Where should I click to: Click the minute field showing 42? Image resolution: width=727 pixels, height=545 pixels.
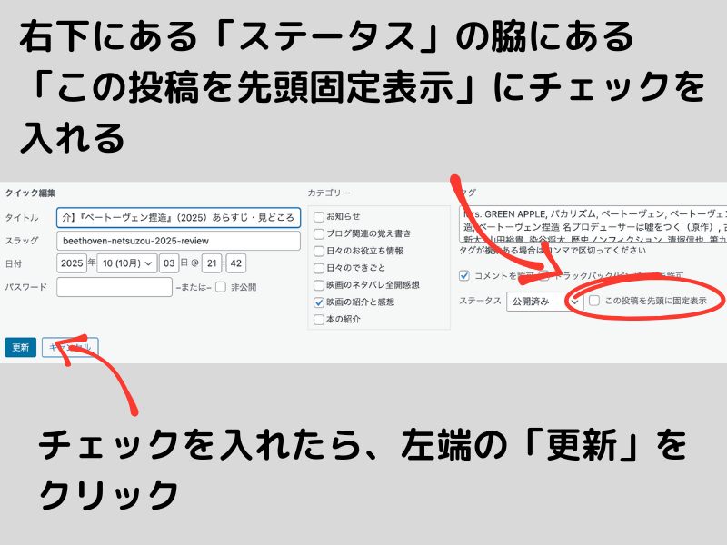tap(236, 263)
